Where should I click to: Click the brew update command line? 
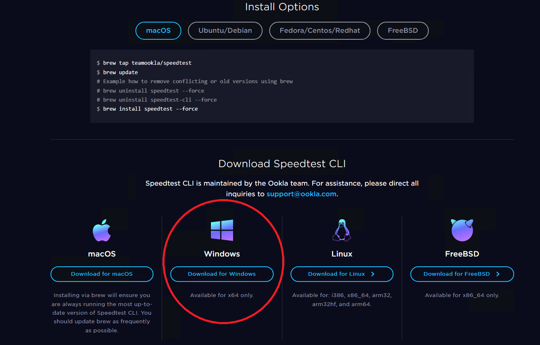pyautogui.click(x=120, y=72)
